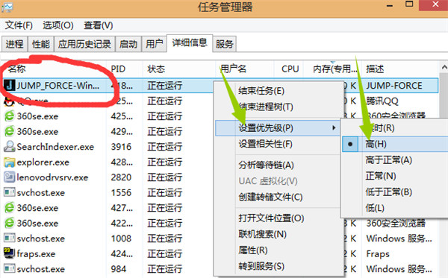
Task: Open the 文件(F) menu
Action: pyautogui.click(x=19, y=25)
